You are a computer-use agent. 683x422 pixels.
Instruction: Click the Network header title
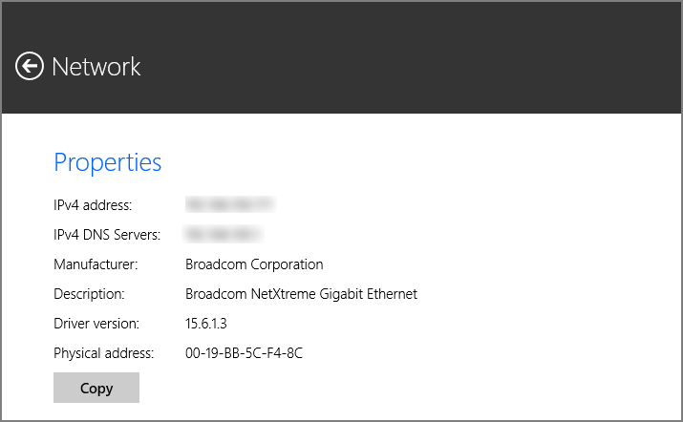tap(96, 66)
